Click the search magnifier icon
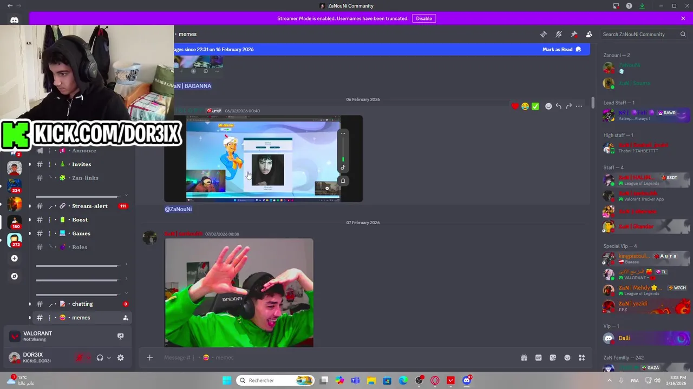This screenshot has height=389, width=693. [683, 34]
